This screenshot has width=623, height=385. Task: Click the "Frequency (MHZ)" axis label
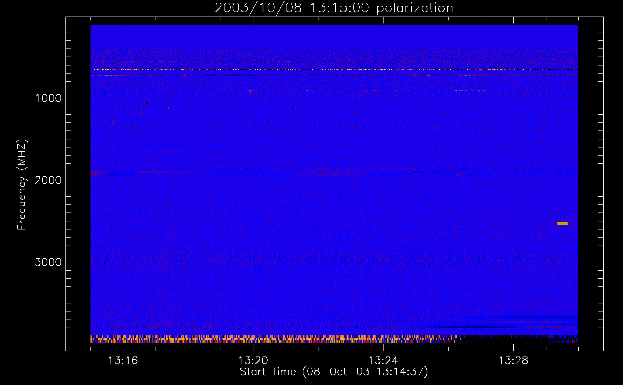[x=22, y=185]
